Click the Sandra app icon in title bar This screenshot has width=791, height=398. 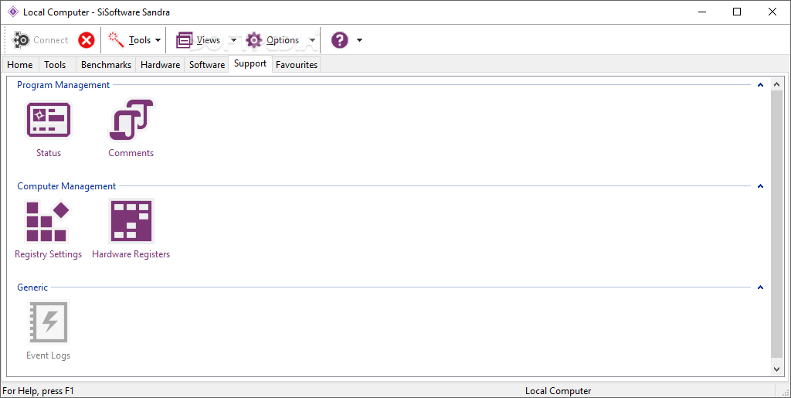[13, 12]
